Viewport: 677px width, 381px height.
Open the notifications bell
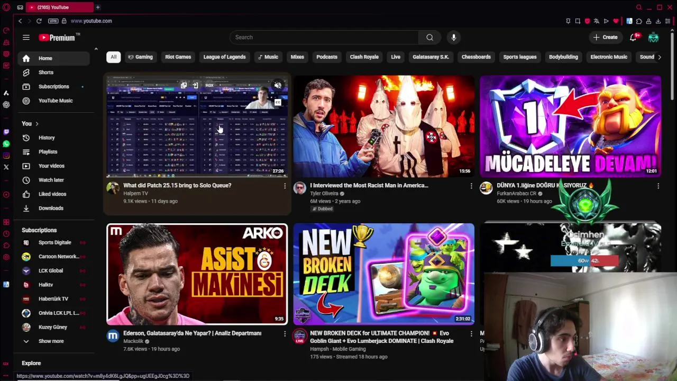tap(633, 37)
